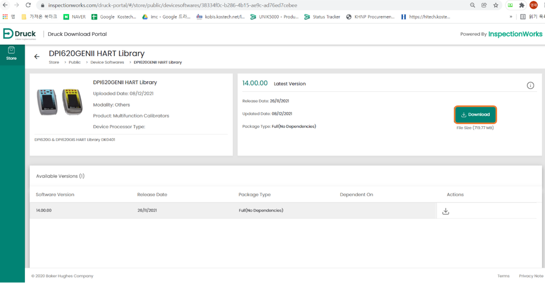Click the yellow calibrator product thumbnail
Image resolution: width=545 pixels, height=283 pixels.
(x=72, y=102)
